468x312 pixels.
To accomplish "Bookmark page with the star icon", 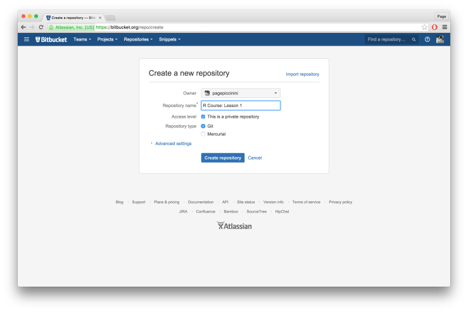I will [x=424, y=27].
